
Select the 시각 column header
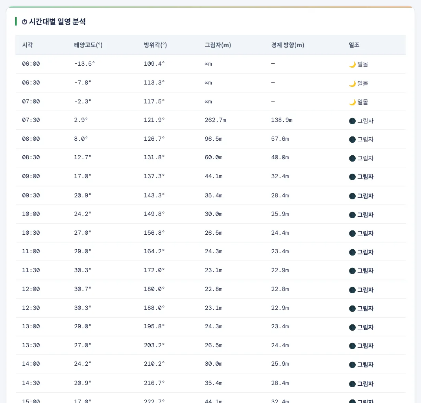pyautogui.click(x=28, y=45)
